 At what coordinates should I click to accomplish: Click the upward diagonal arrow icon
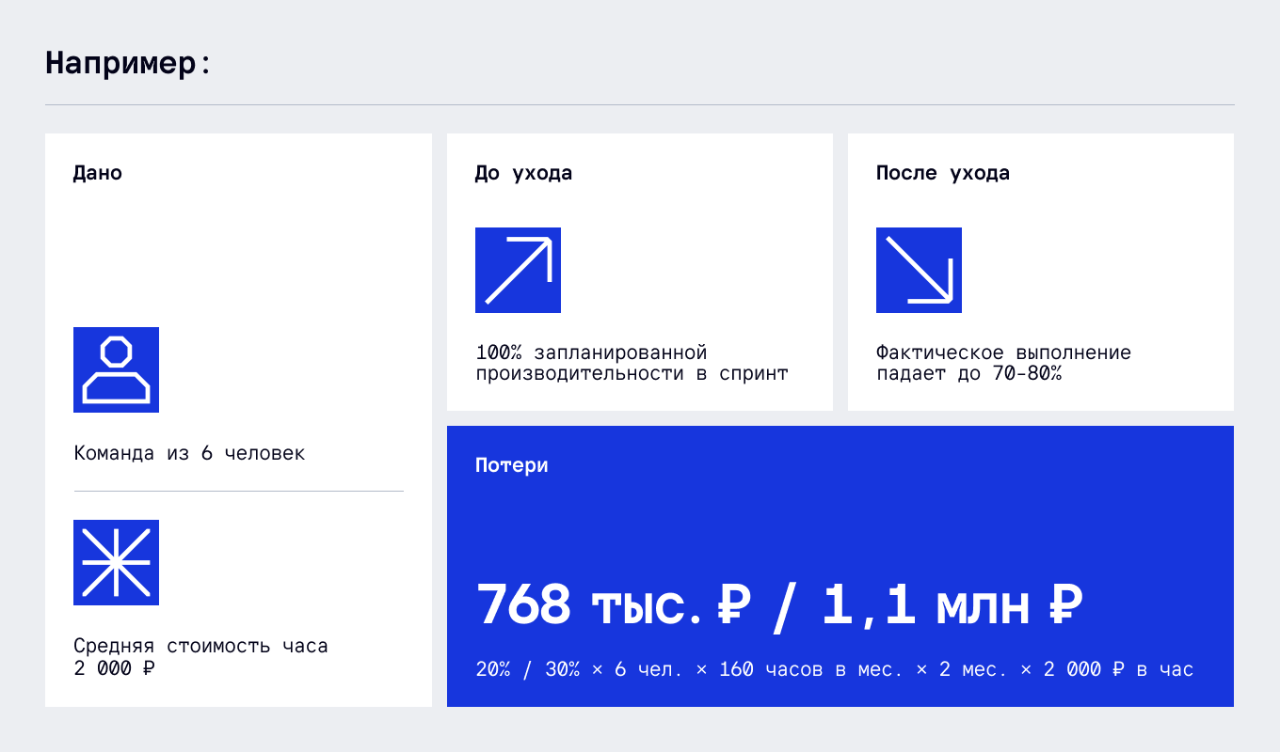[x=518, y=270]
